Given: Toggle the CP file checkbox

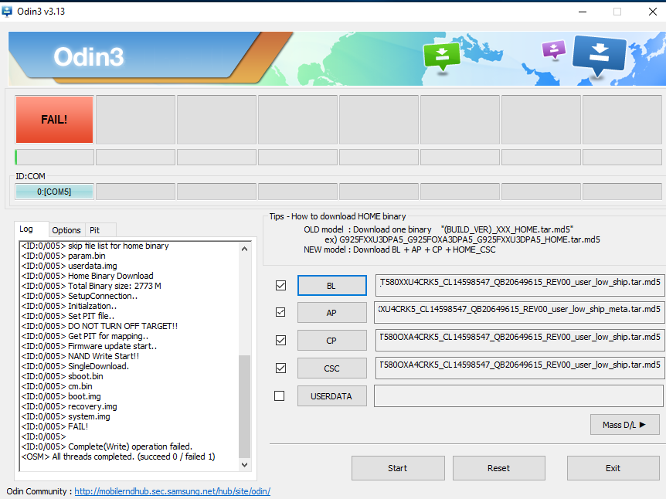Looking at the screenshot, I should 280,340.
